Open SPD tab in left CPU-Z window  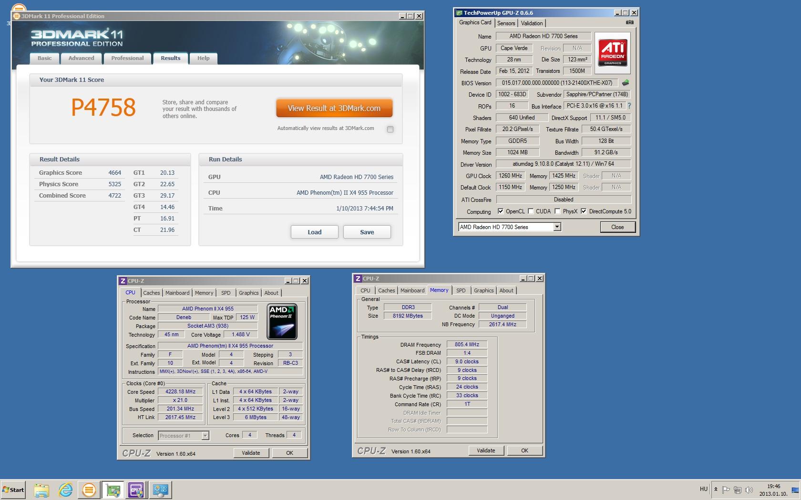coord(226,293)
